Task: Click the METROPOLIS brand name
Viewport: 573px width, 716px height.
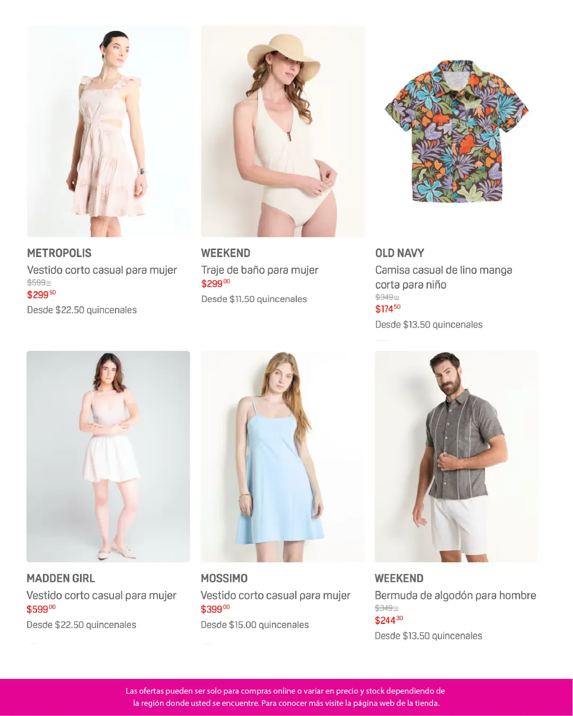Action: pos(59,253)
